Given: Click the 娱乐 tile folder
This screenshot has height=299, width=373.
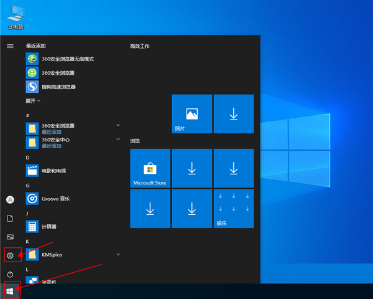Looking at the screenshot, I should [x=234, y=209].
